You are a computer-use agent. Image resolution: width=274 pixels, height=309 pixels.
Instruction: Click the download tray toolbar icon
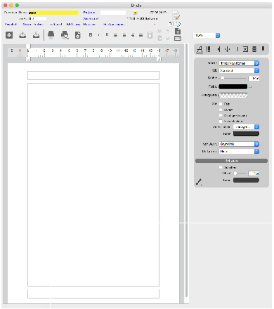pyautogui.click(x=36, y=35)
